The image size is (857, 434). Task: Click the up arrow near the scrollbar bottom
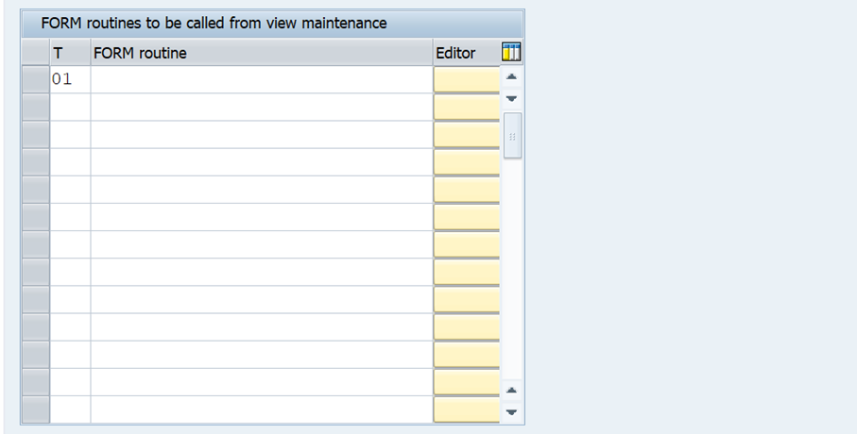511,390
